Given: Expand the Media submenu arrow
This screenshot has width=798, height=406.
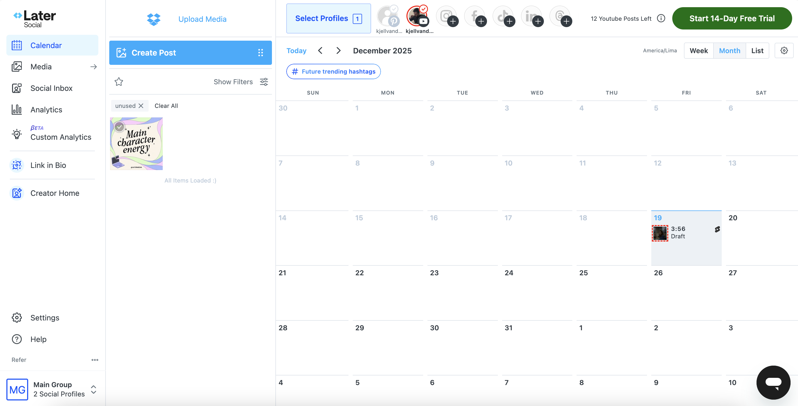Looking at the screenshot, I should point(94,67).
